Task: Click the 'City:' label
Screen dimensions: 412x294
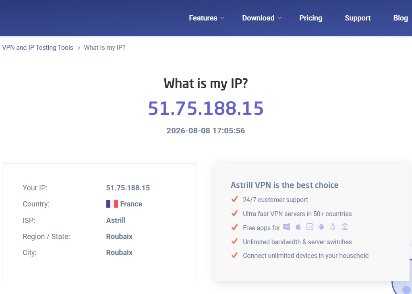Action: point(30,253)
